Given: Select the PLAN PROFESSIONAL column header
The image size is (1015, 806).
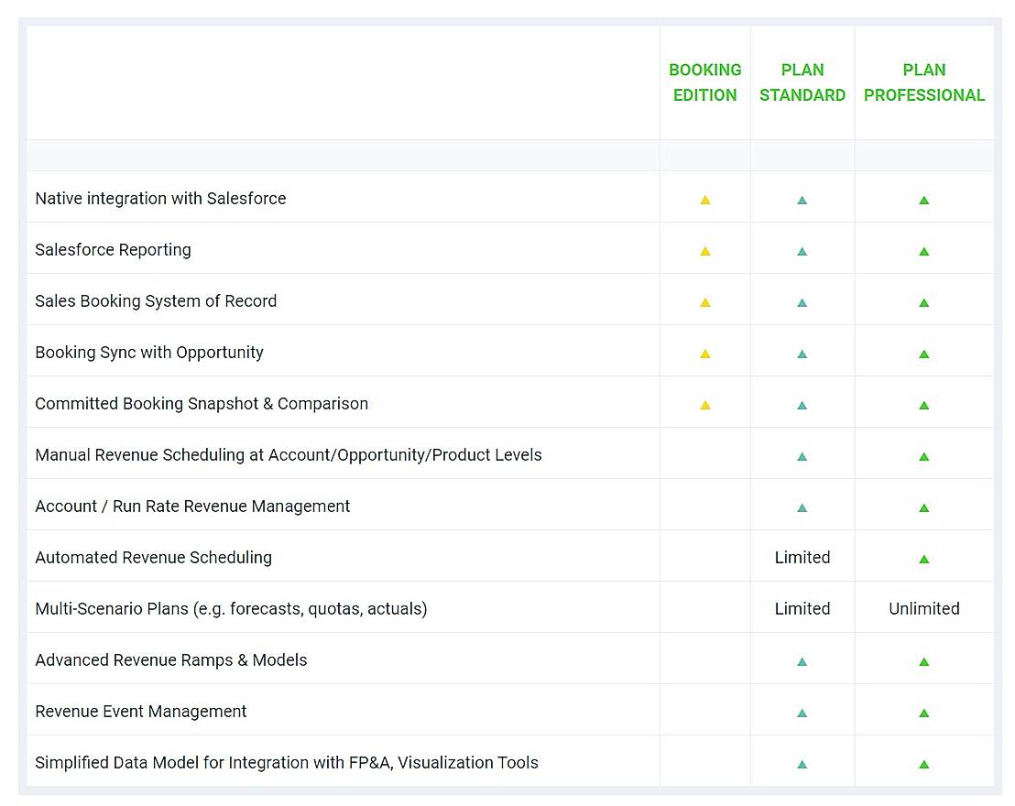Looking at the screenshot, I should coord(923,82).
